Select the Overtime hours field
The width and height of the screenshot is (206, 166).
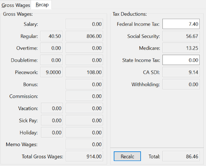pyautogui.click(x=51, y=48)
